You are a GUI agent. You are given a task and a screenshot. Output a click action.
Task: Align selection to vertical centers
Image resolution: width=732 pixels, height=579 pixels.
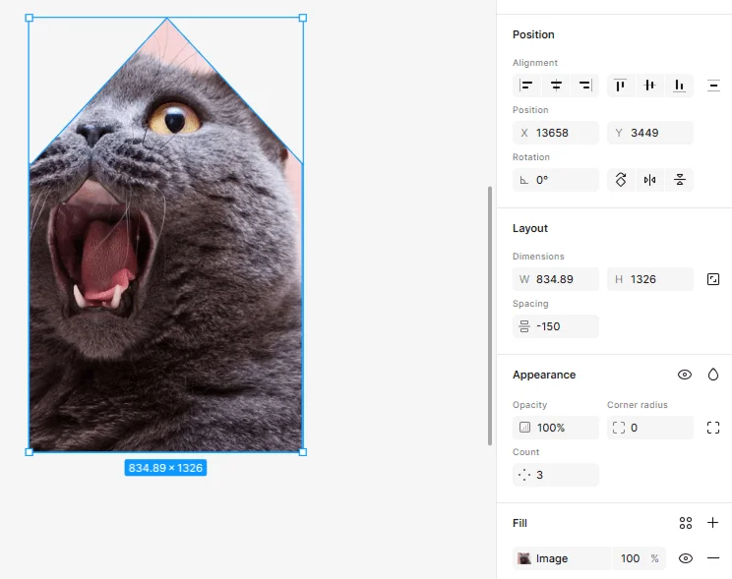(x=649, y=86)
